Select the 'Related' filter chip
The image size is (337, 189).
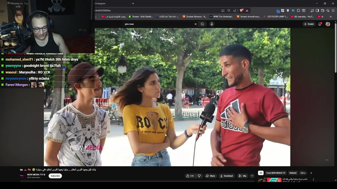(293, 173)
